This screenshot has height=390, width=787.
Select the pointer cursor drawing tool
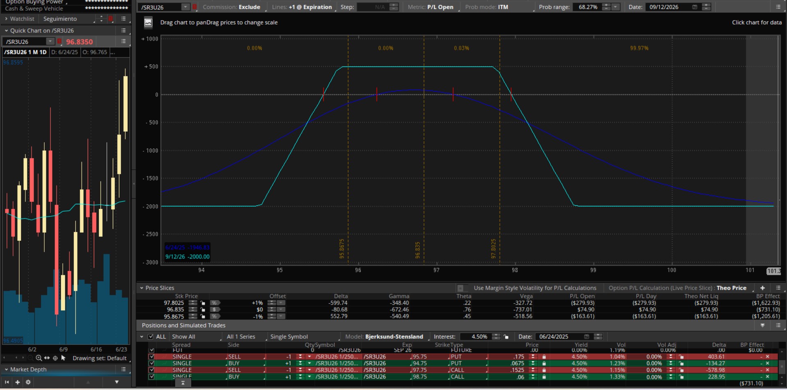pos(63,358)
